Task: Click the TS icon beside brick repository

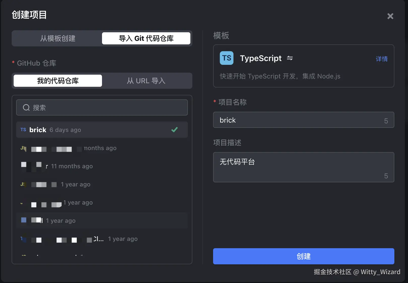Action: click(23, 130)
